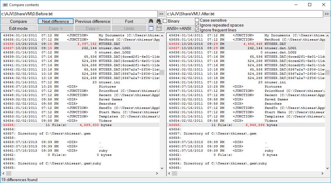Click the app icon in title bar
The width and height of the screenshot is (331, 183).
click(5, 5)
